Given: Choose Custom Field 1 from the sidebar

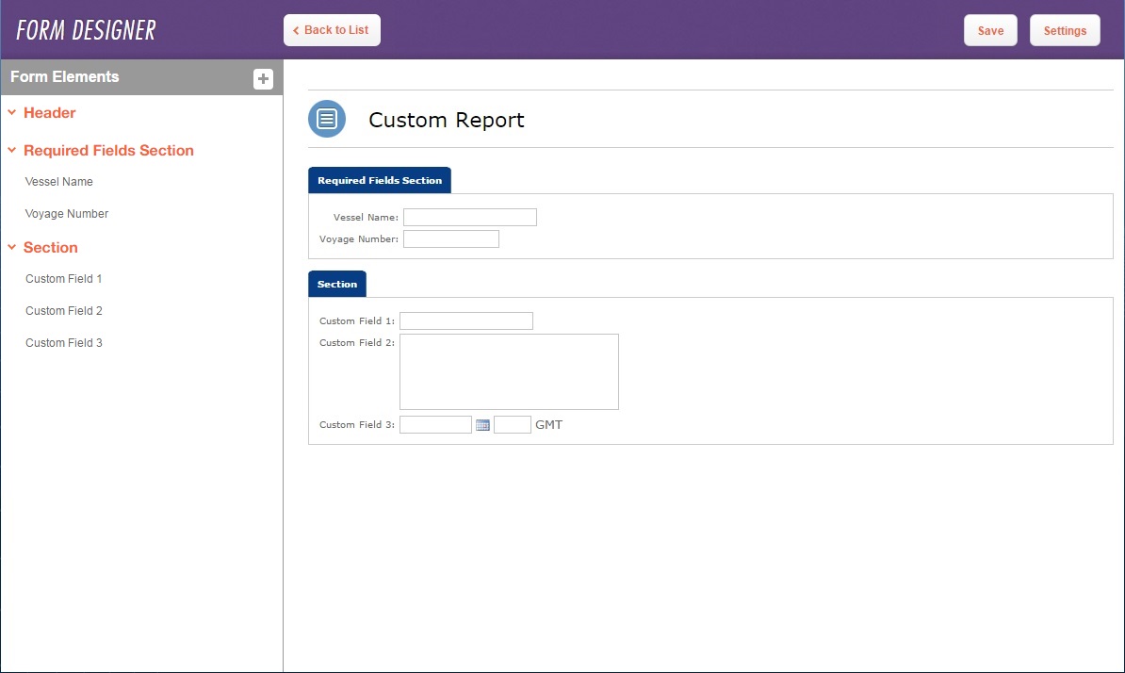Looking at the screenshot, I should click(63, 278).
